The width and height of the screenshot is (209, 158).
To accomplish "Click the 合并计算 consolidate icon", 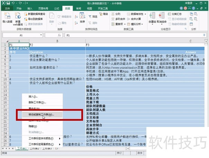I will pyautogui.click(x=132, y=19).
